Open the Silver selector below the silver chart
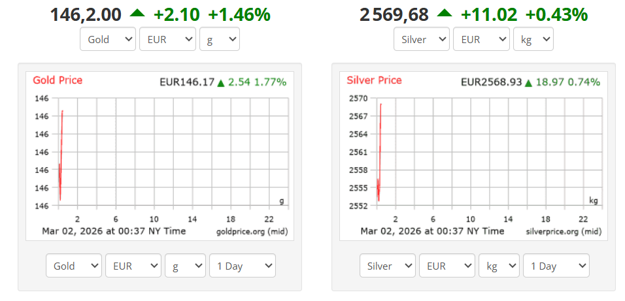 tap(388, 266)
